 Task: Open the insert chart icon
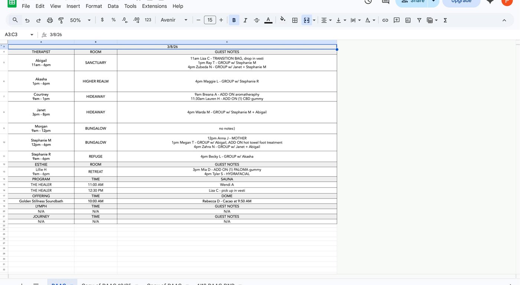pyautogui.click(x=407, y=20)
